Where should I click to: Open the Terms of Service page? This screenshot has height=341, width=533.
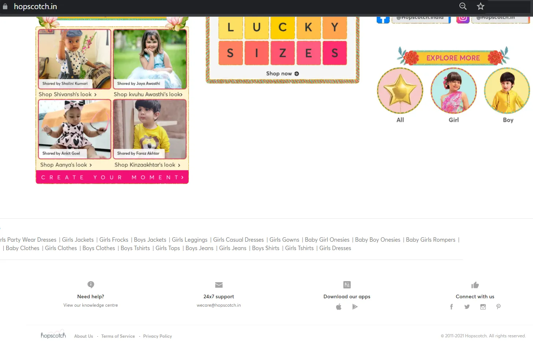coord(118,336)
